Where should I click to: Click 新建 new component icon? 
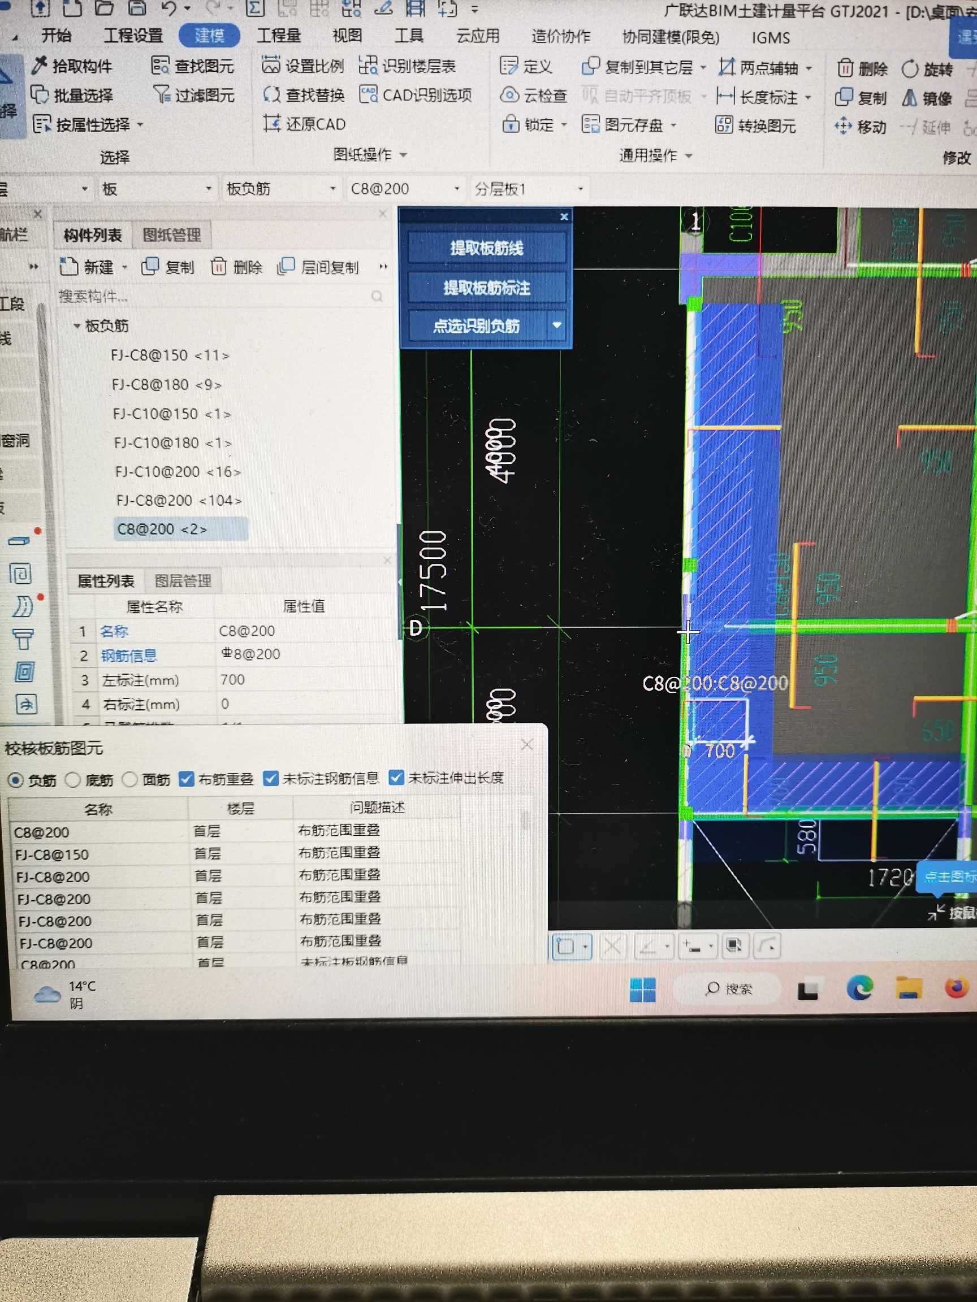(x=87, y=267)
